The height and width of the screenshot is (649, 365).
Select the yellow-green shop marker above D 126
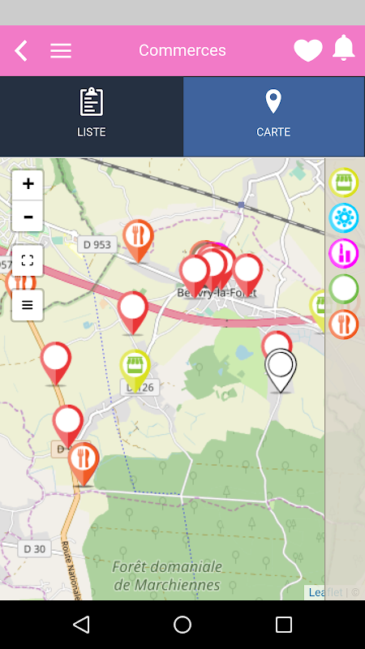pos(135,370)
